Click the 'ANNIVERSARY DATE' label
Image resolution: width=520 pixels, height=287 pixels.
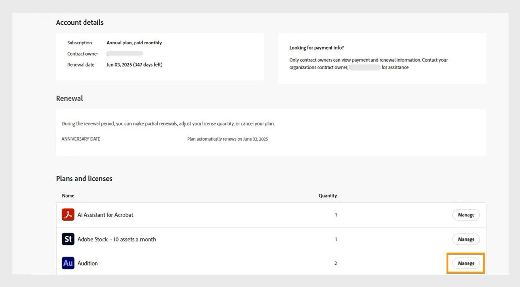click(x=81, y=139)
